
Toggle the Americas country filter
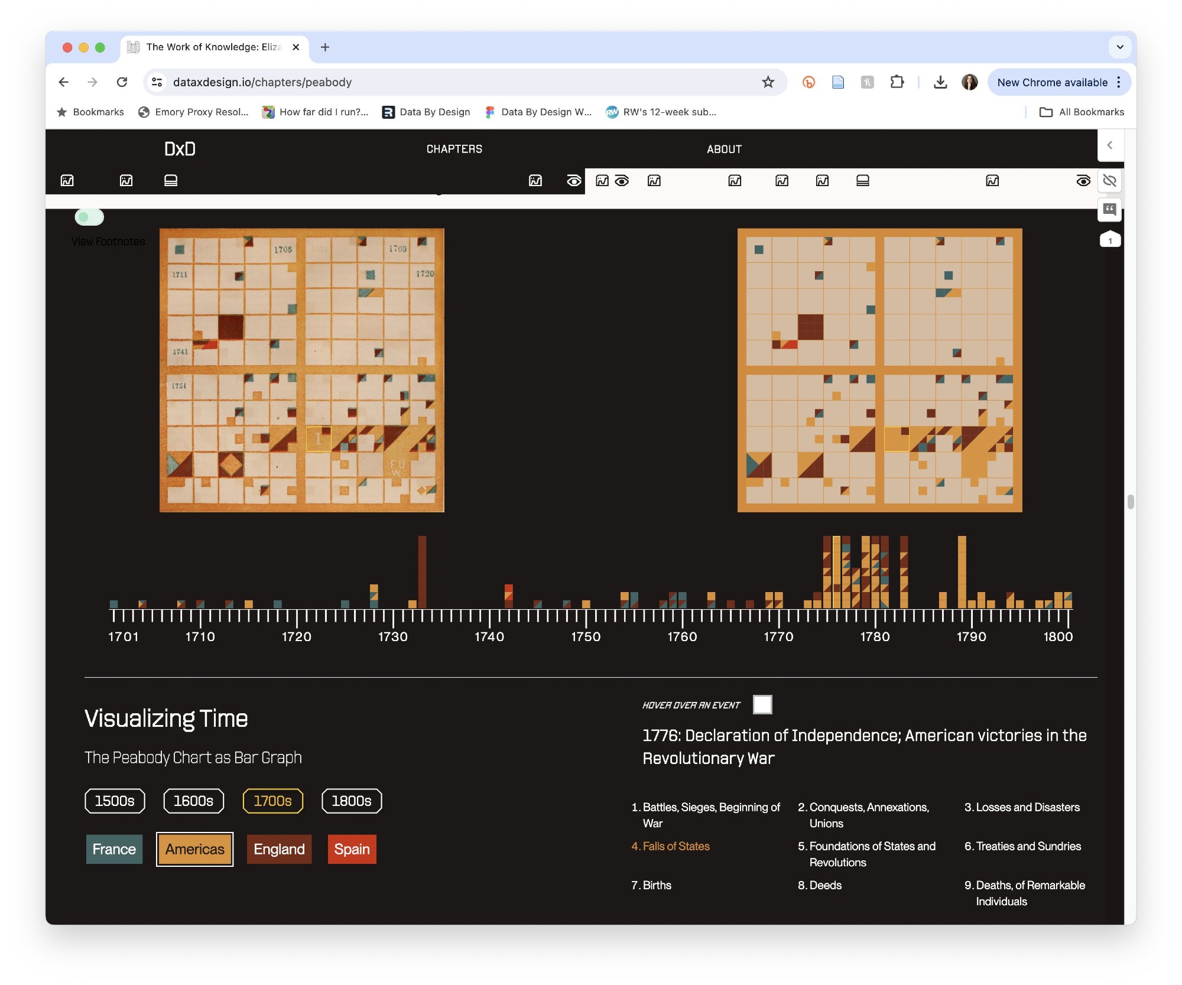pyautogui.click(x=194, y=849)
